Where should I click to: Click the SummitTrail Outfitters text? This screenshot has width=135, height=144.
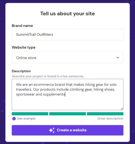pyautogui.click(x=35, y=34)
